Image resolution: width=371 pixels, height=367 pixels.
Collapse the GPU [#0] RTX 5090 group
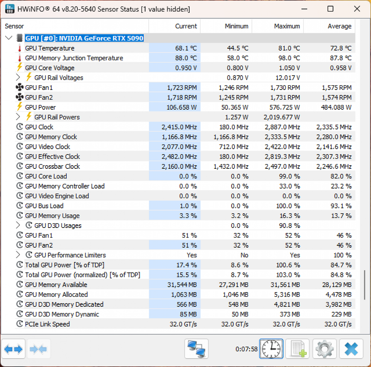9,38
